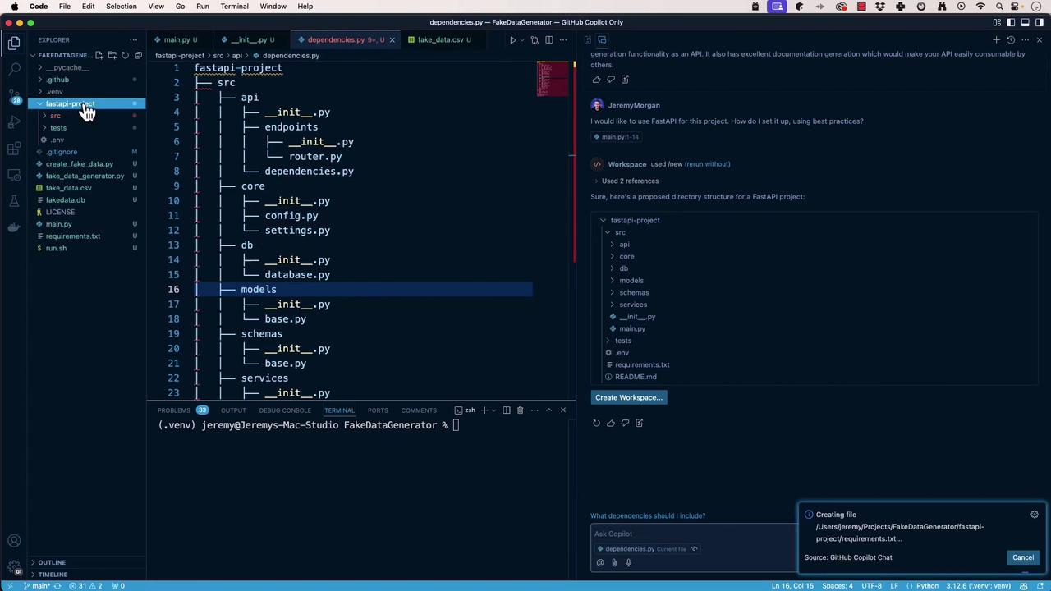Thumbs up the first Copilot response

596,80
